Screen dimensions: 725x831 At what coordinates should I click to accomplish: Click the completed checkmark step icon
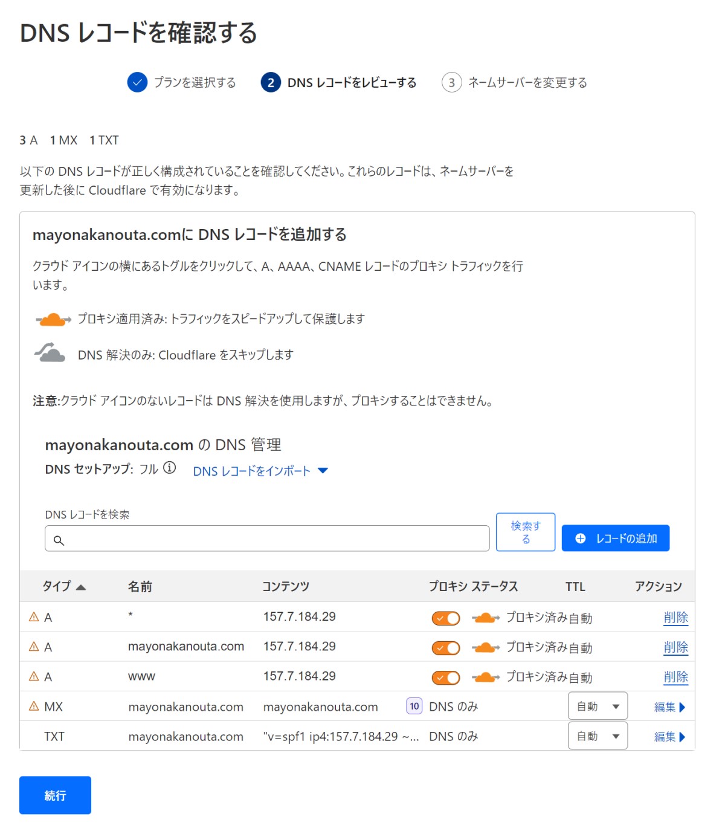(x=138, y=82)
